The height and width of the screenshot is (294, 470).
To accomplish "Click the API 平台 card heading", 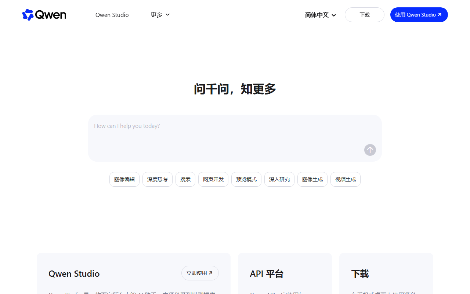I will 267,274.
